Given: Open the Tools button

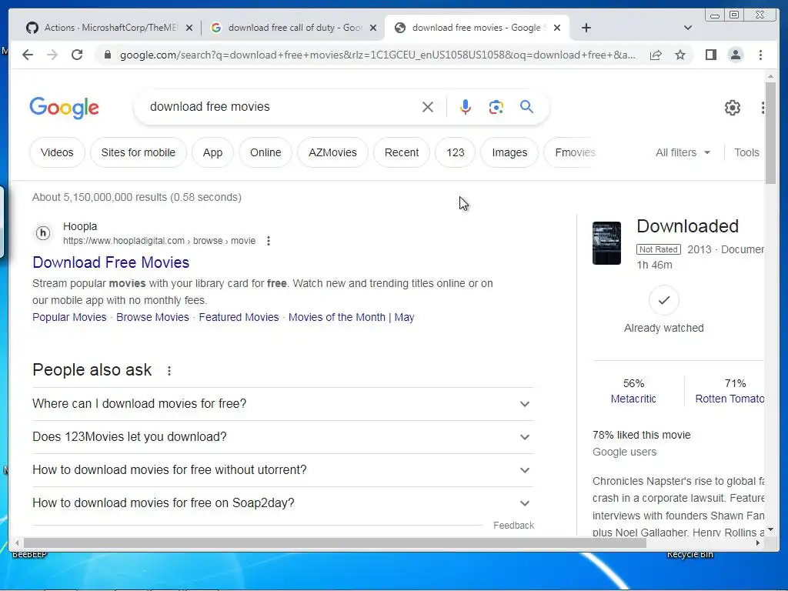Looking at the screenshot, I should coord(746,152).
